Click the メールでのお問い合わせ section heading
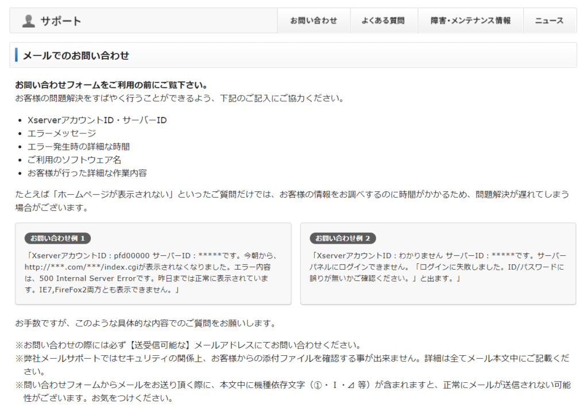The height and width of the screenshot is (415, 588). [76, 56]
